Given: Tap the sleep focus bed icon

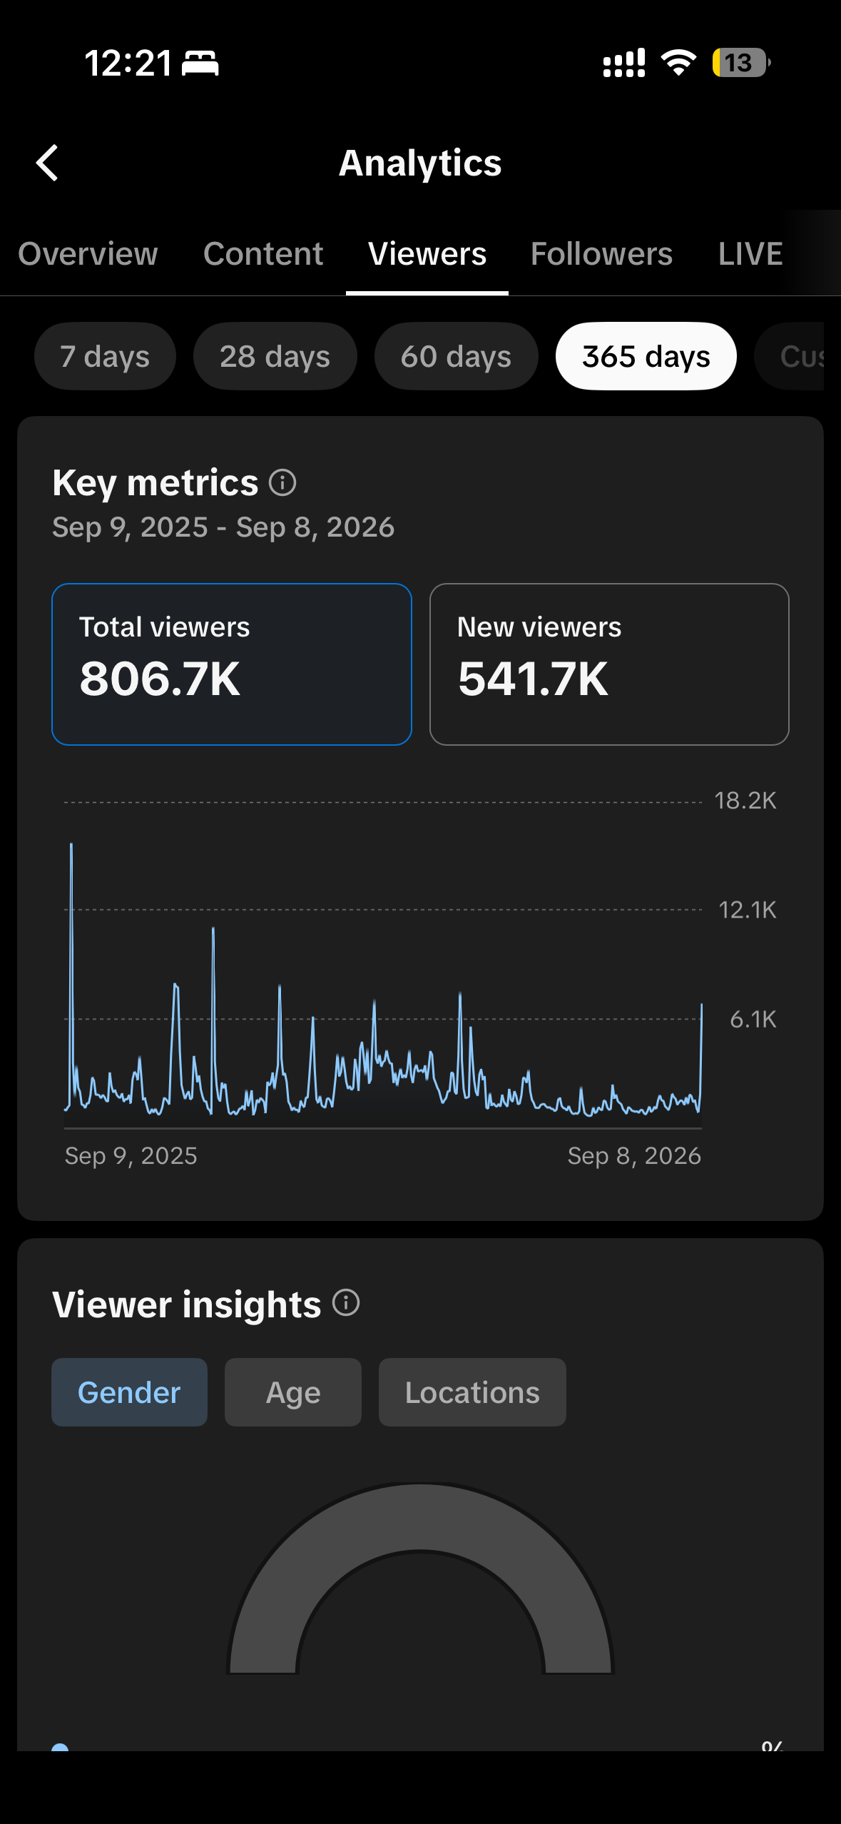Looking at the screenshot, I should (200, 63).
